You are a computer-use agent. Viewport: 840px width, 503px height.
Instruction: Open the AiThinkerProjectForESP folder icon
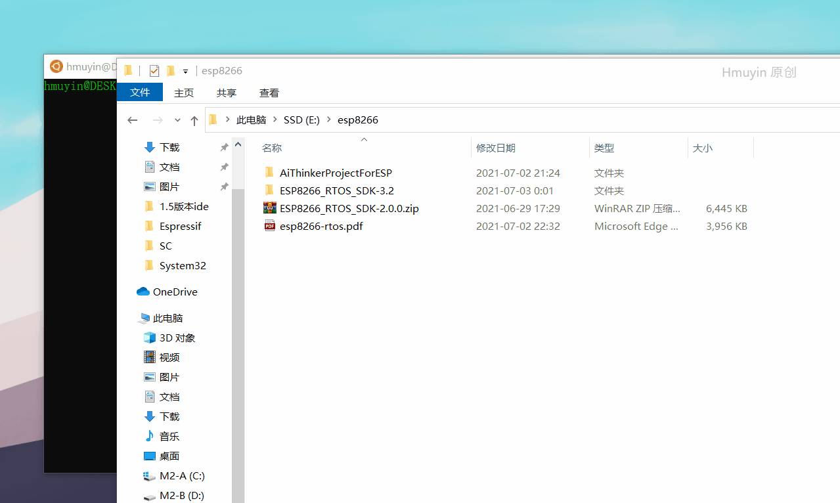(x=269, y=172)
